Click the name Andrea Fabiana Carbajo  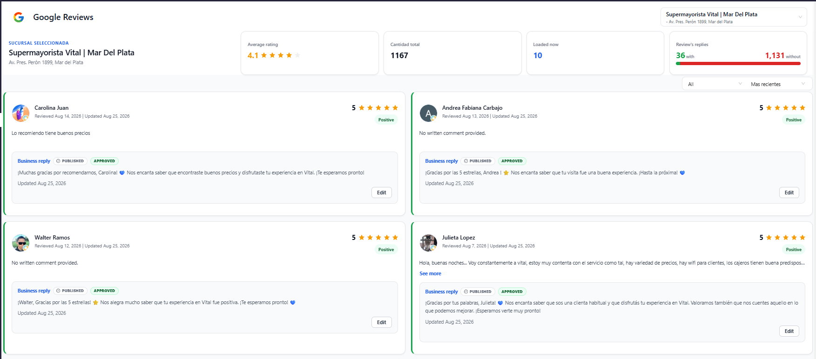(472, 108)
